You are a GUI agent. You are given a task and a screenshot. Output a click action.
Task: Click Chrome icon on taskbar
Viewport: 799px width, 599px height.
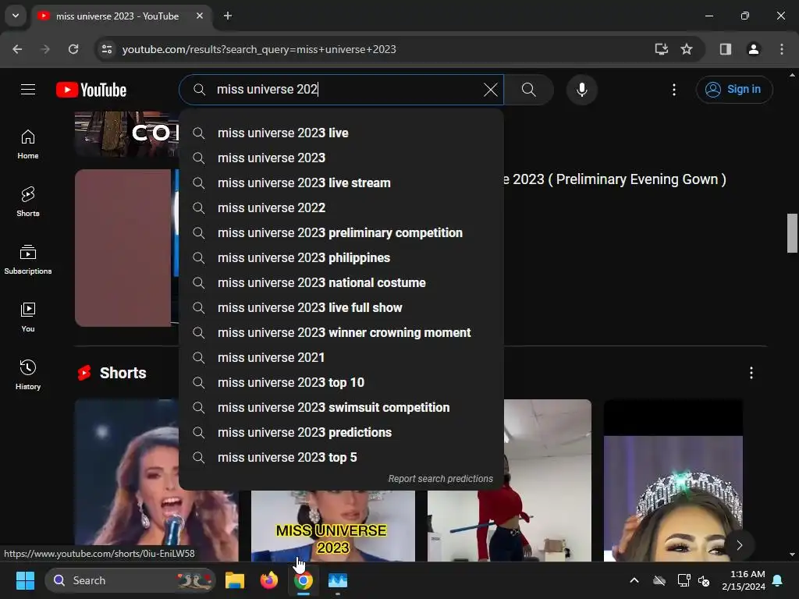coord(304,580)
